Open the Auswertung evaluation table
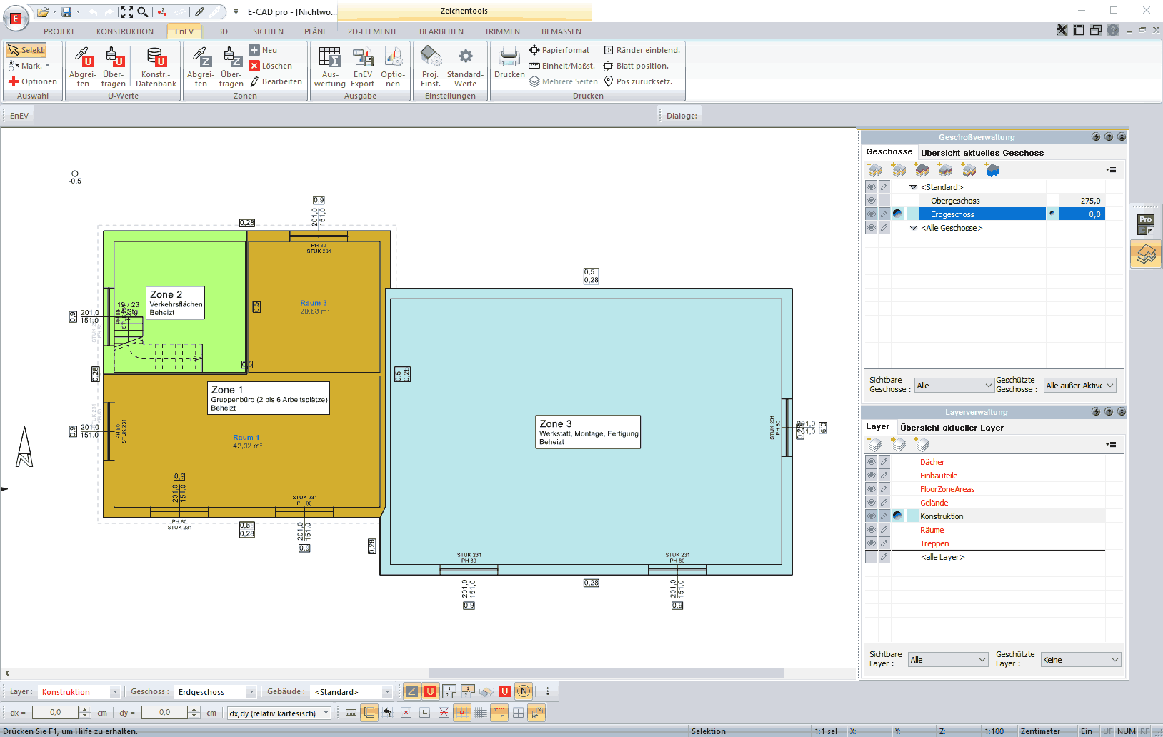Image resolution: width=1163 pixels, height=737 pixels. (329, 66)
